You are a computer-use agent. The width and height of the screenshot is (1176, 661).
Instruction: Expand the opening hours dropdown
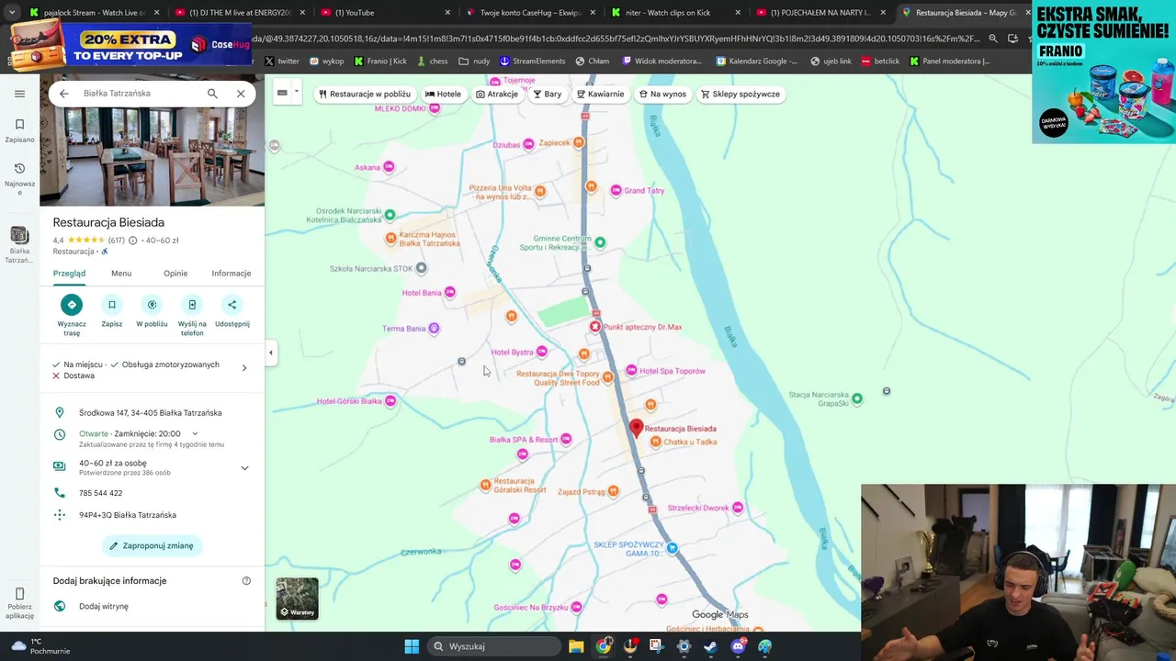[x=195, y=433]
